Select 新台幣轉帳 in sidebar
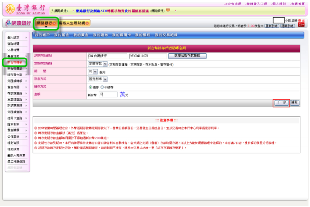 (x=15, y=62)
